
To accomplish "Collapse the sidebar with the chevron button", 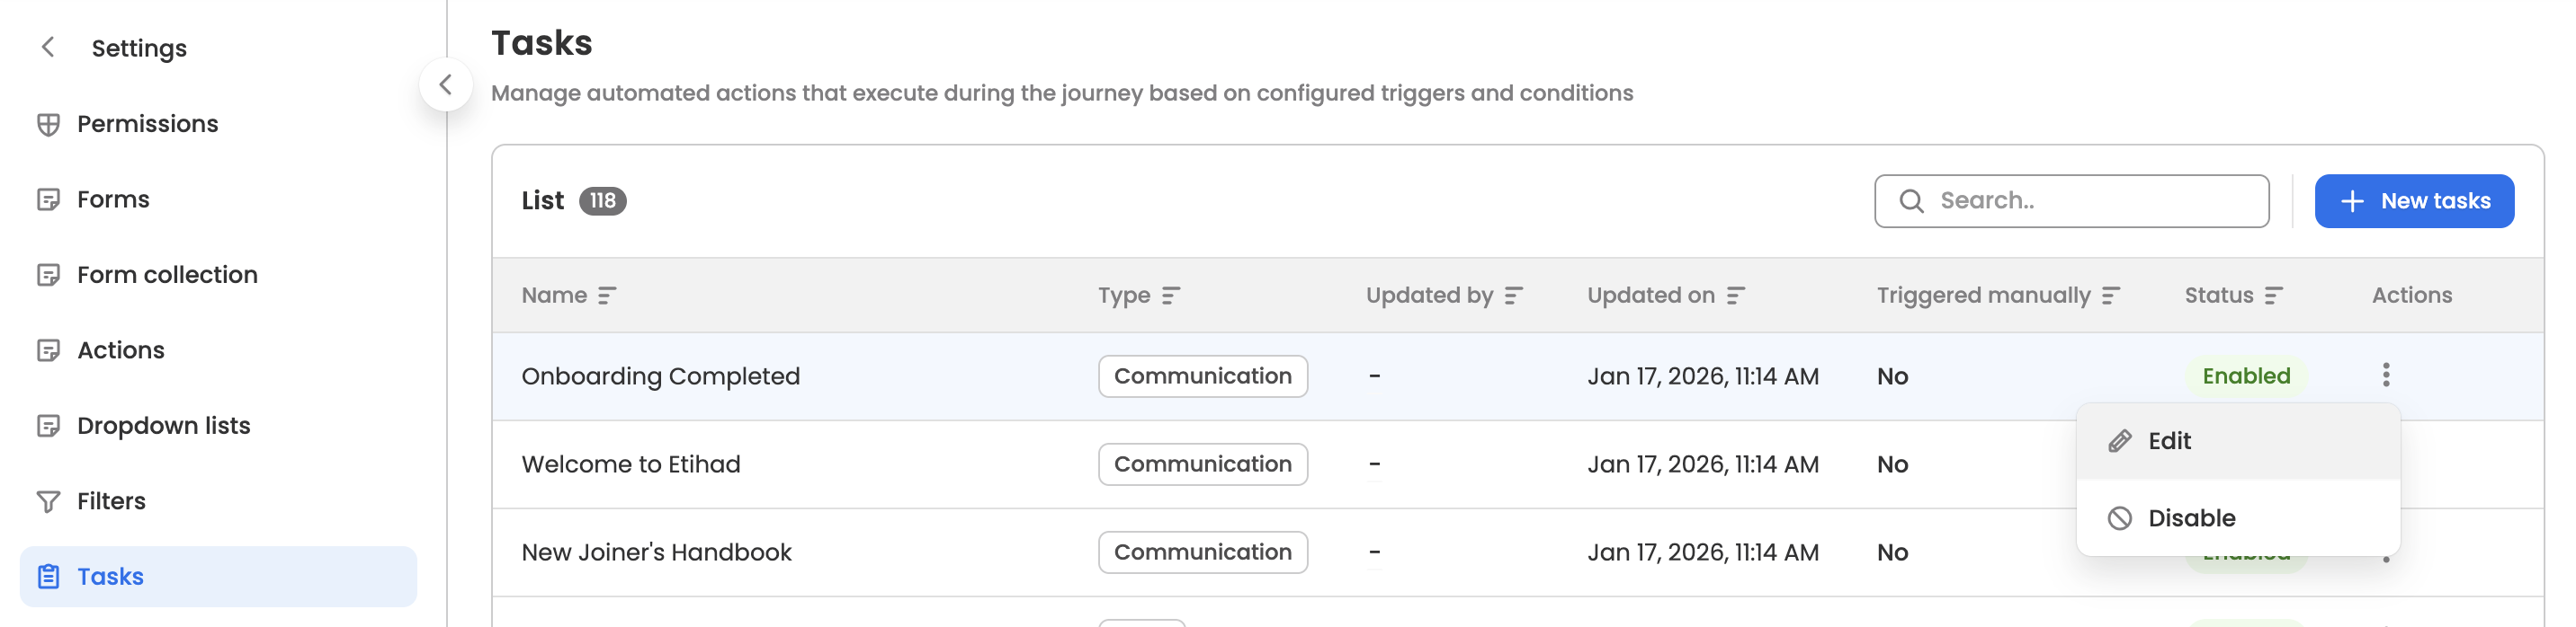I will tap(446, 84).
